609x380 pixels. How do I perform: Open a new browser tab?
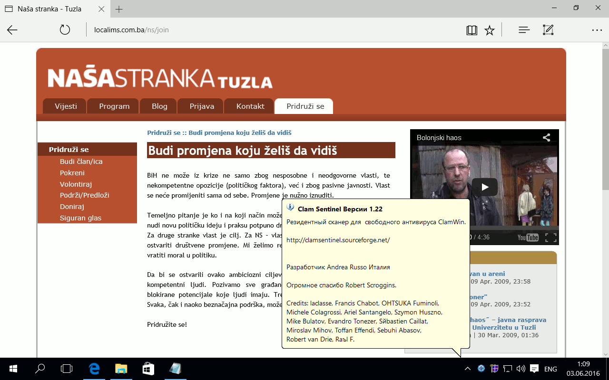click(x=119, y=9)
